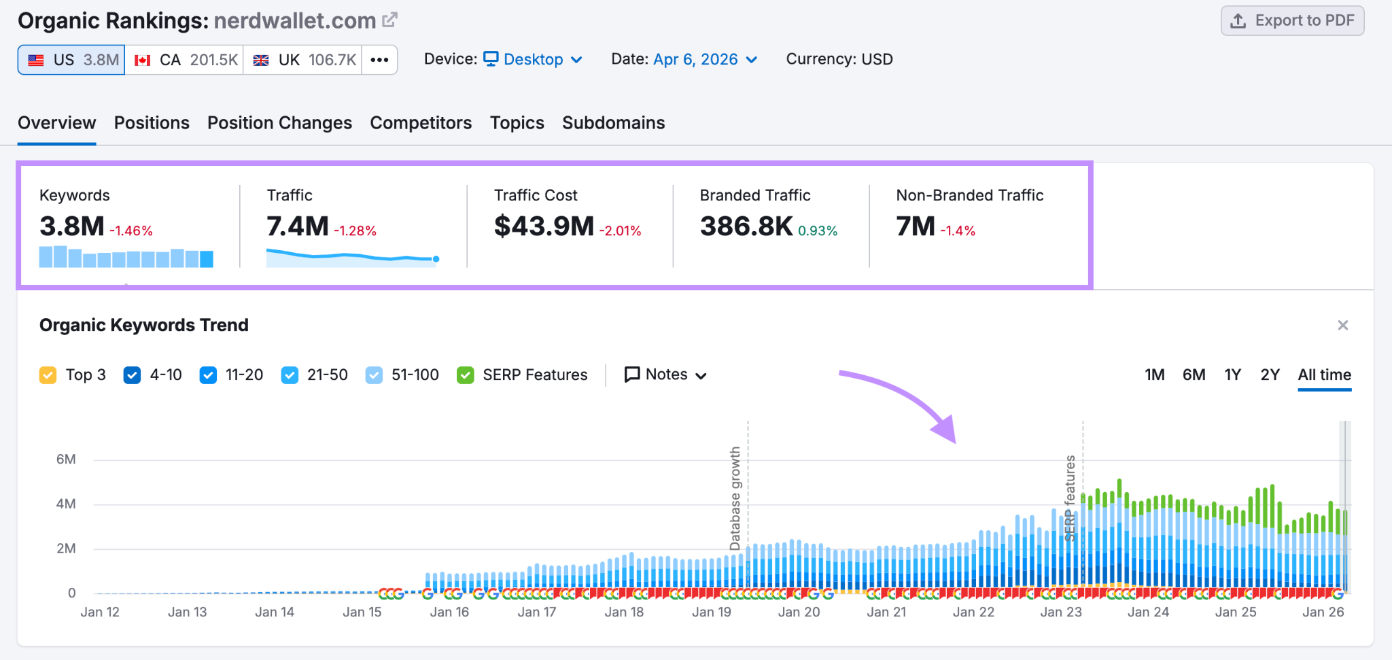Open the Competitors tab
This screenshot has height=660, width=1392.
pyautogui.click(x=421, y=123)
